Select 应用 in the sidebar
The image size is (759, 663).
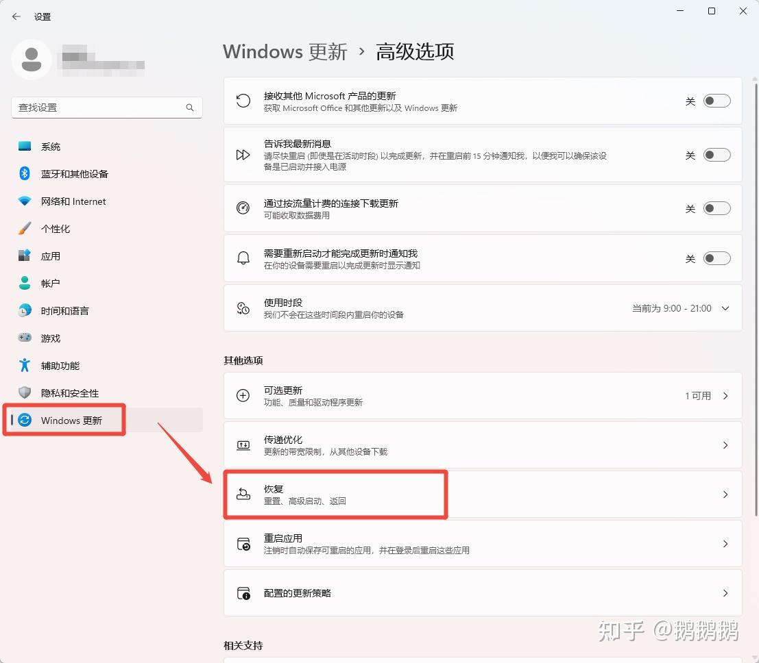[106, 256]
